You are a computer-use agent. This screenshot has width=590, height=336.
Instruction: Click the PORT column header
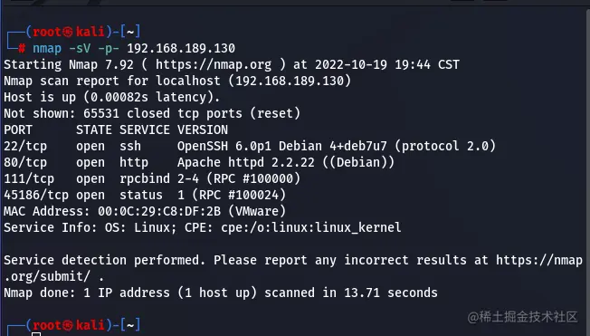tap(18, 130)
